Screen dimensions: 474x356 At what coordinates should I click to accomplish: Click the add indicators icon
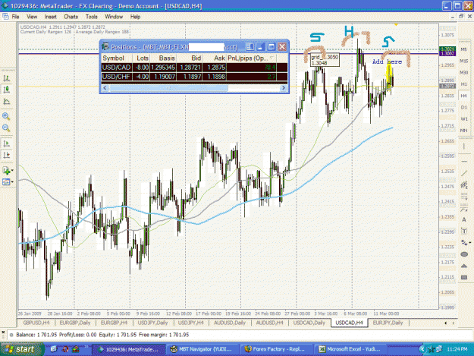coord(6,170)
